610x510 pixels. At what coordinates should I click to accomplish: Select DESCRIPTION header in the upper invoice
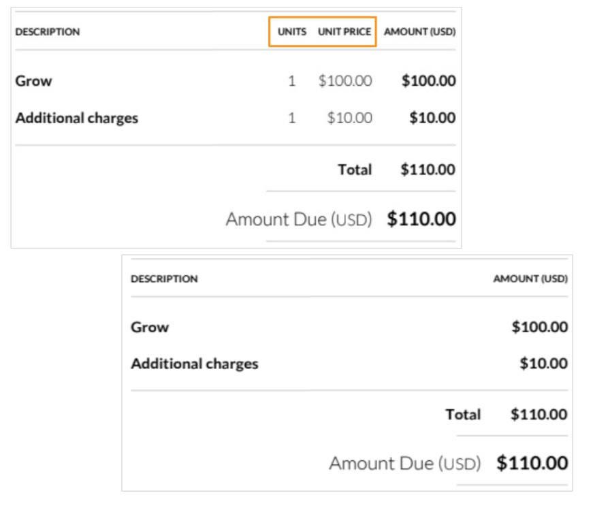[x=48, y=32]
